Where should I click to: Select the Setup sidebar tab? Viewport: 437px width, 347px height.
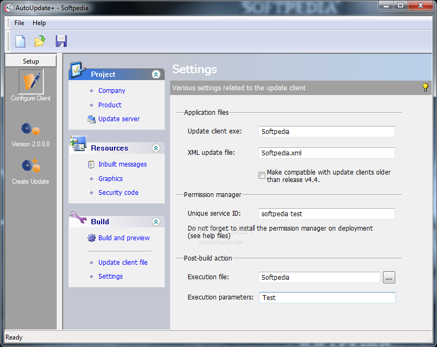coord(31,61)
